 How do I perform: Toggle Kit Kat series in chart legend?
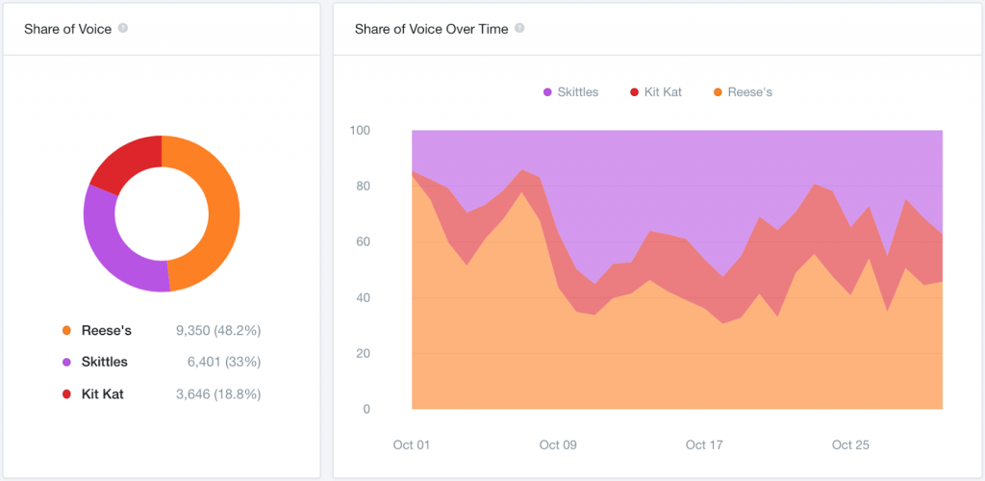tap(655, 92)
